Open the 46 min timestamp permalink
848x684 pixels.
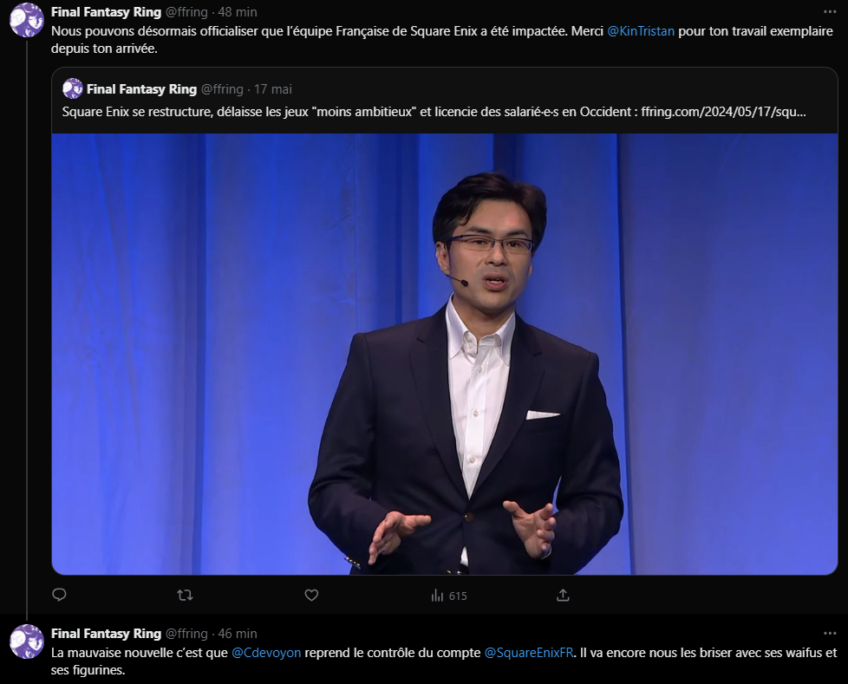[x=238, y=633]
